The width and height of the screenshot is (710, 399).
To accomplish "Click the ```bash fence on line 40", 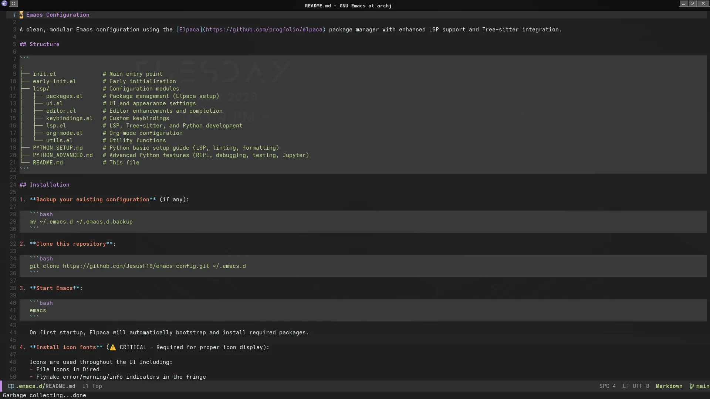I will click(x=41, y=303).
